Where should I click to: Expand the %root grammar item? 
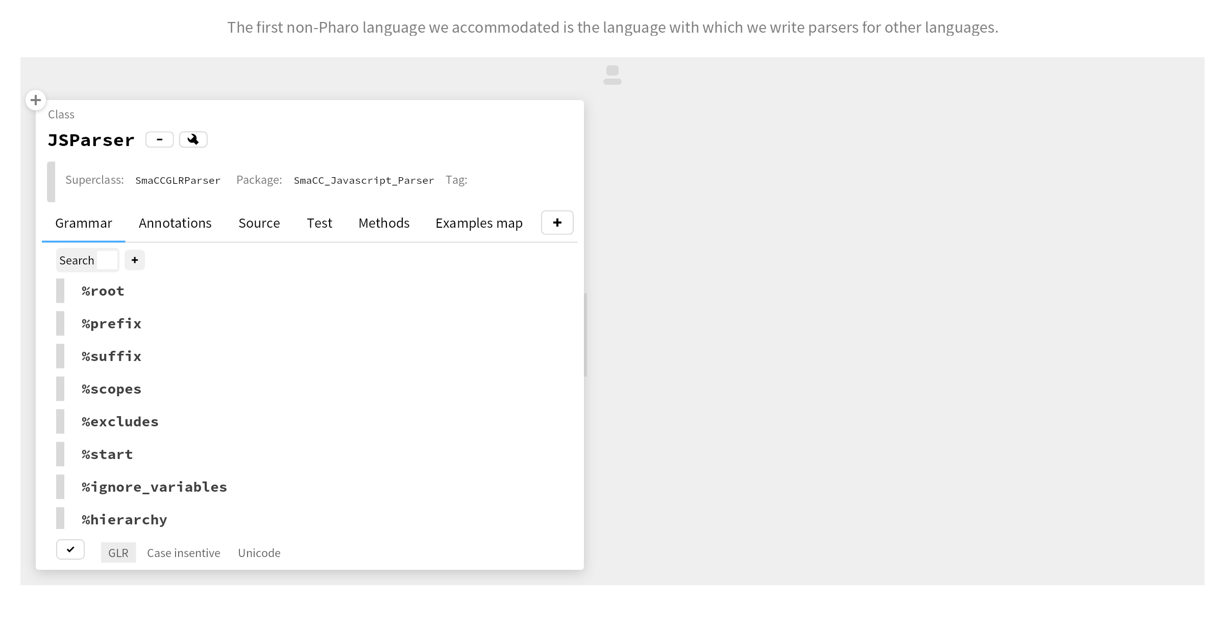coord(60,291)
